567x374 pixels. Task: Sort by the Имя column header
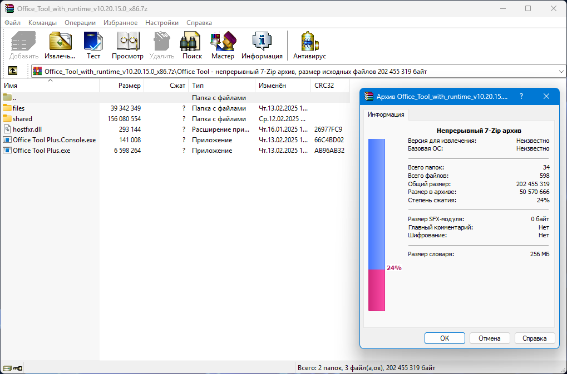50,86
